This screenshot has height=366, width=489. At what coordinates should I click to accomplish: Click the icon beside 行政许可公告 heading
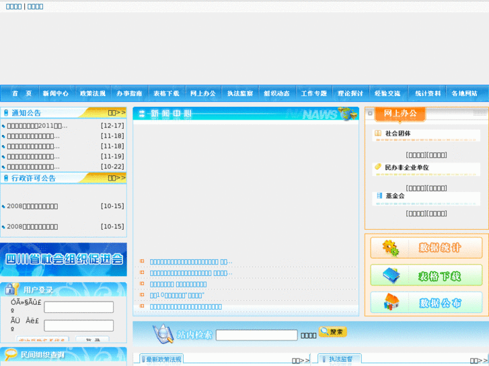pos(6,178)
